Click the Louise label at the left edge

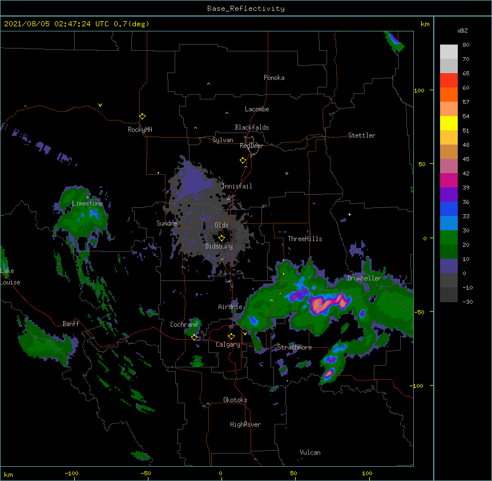click(10, 282)
